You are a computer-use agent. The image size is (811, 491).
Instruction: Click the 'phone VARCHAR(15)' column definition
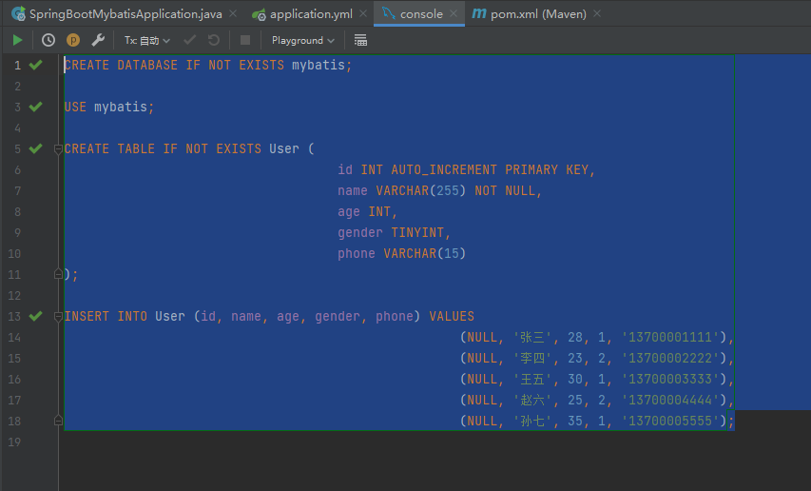[402, 253]
